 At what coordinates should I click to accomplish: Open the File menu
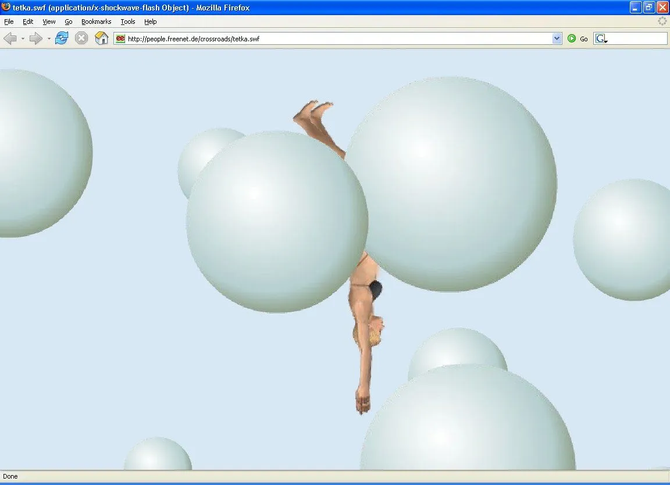point(9,22)
